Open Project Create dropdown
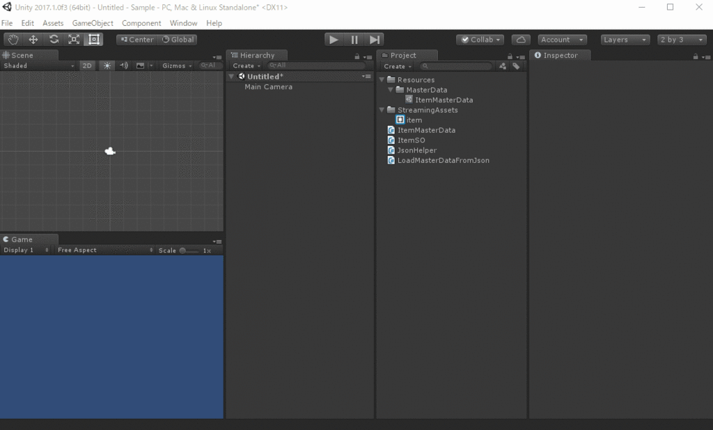 tap(397, 66)
